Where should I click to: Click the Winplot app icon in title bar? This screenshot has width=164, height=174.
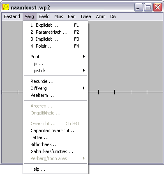click(6, 7)
